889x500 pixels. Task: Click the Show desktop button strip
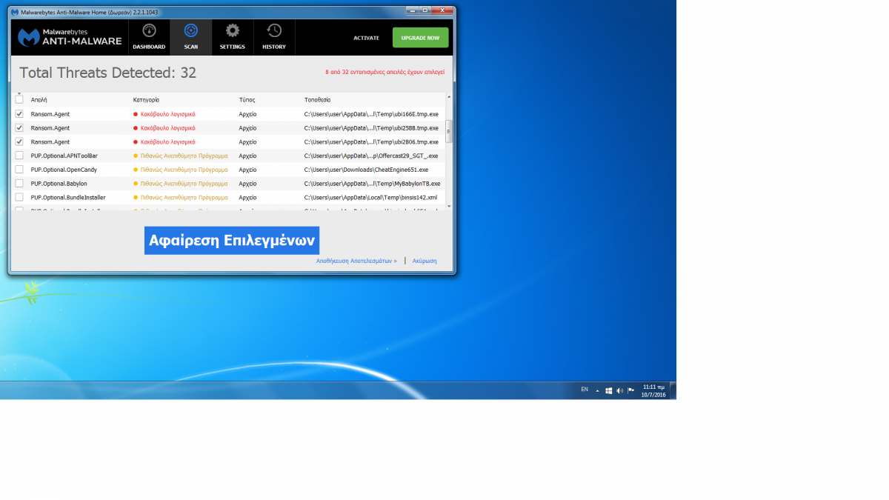pos(673,390)
